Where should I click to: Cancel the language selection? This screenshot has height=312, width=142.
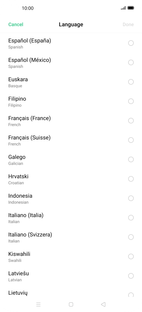(16, 24)
